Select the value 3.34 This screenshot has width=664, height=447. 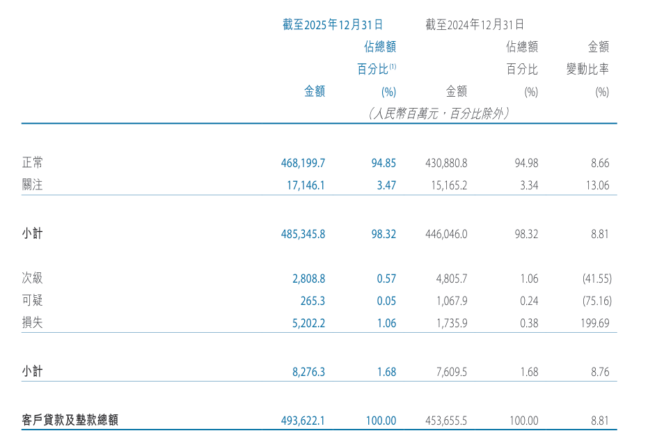pos(529,185)
